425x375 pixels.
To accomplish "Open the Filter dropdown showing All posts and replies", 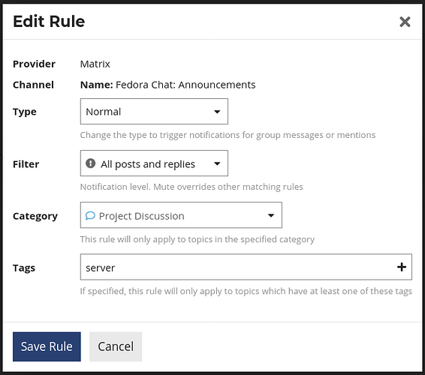I will [x=154, y=163].
